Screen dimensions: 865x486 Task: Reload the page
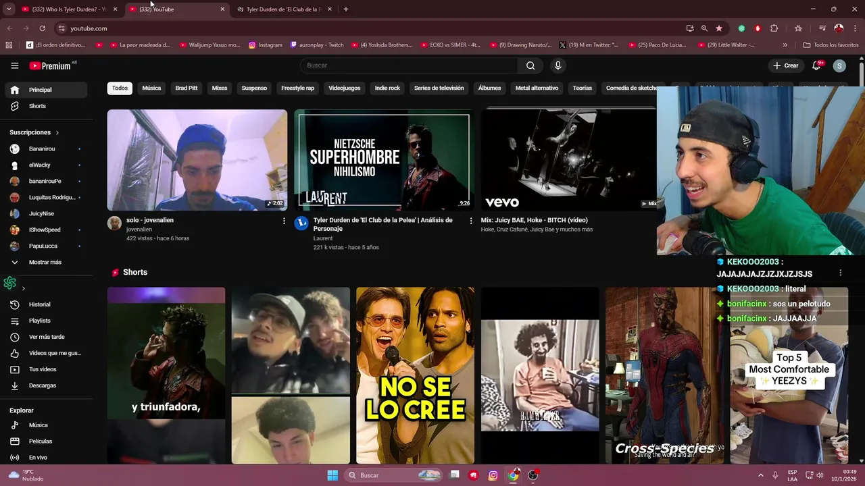(42, 28)
